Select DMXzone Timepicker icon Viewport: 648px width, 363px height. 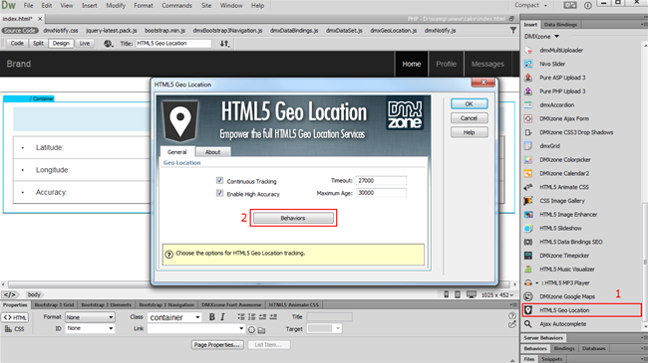pyautogui.click(x=528, y=256)
